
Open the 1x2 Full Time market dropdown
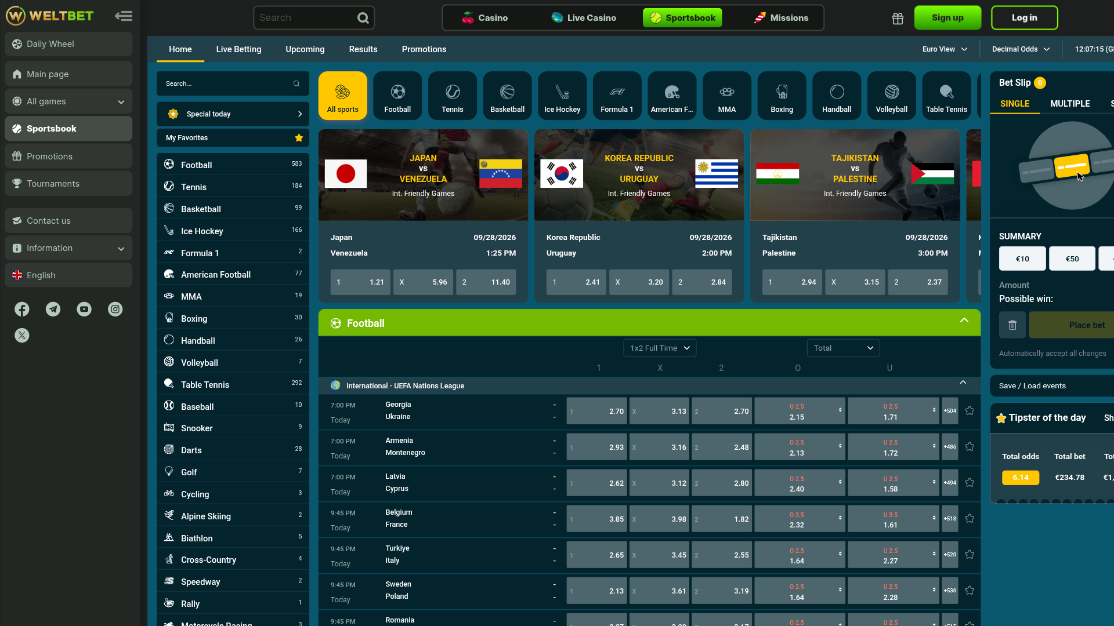660,348
